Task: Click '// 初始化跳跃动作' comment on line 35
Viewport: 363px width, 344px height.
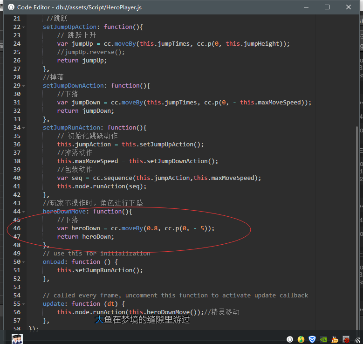Action: pyautogui.click(x=88, y=136)
